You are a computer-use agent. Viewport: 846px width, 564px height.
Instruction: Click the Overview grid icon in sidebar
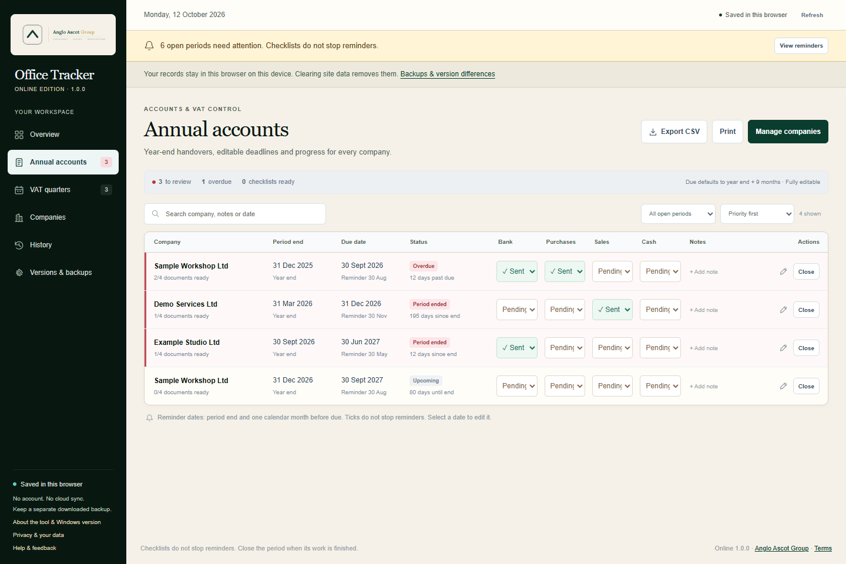coord(19,135)
